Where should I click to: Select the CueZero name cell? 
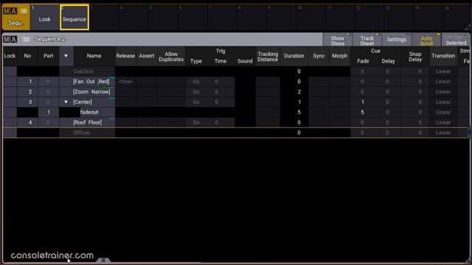pyautogui.click(x=87, y=71)
